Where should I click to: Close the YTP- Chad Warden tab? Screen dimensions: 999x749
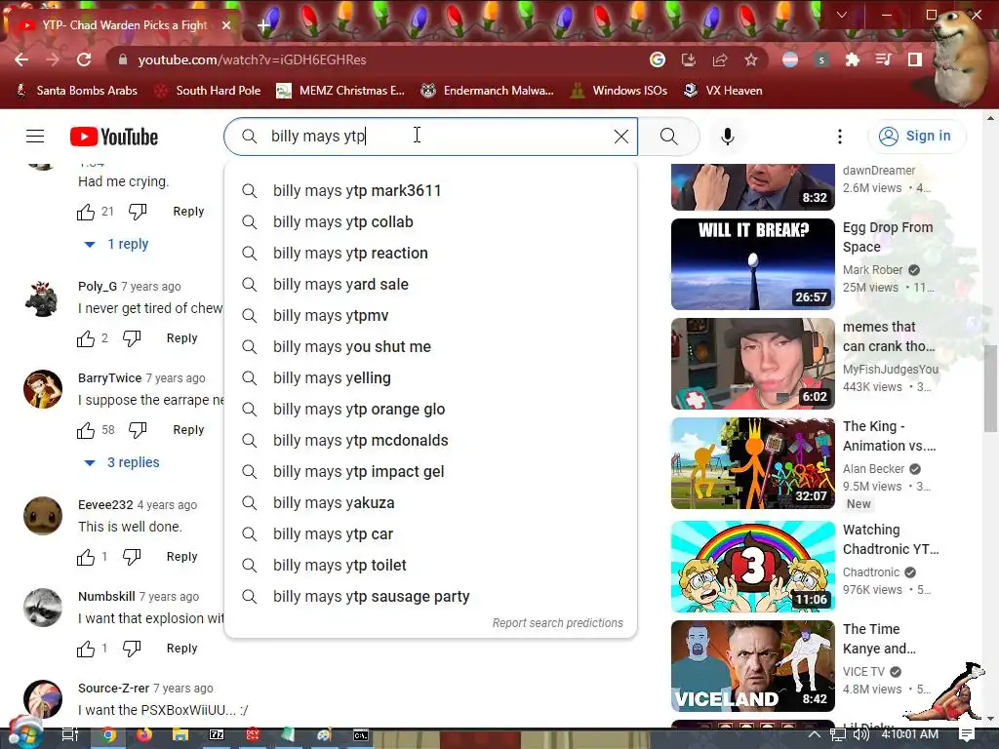(x=226, y=25)
